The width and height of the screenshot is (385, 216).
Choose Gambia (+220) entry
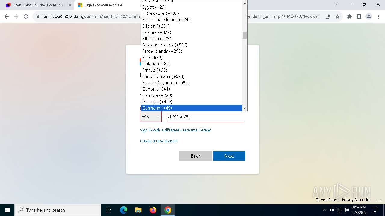[x=192, y=95]
